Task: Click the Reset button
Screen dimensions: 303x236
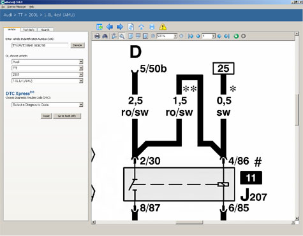Action: click(46, 116)
